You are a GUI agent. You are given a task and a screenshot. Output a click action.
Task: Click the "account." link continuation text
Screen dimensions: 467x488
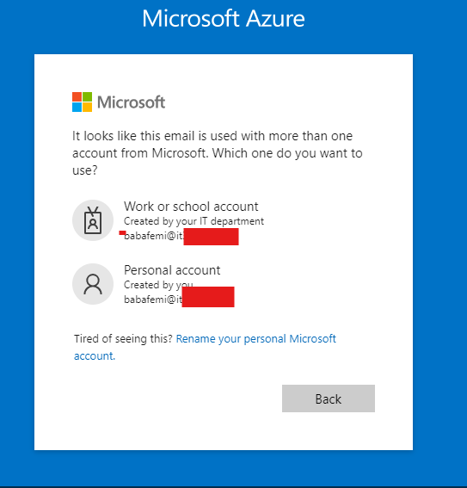95,355
